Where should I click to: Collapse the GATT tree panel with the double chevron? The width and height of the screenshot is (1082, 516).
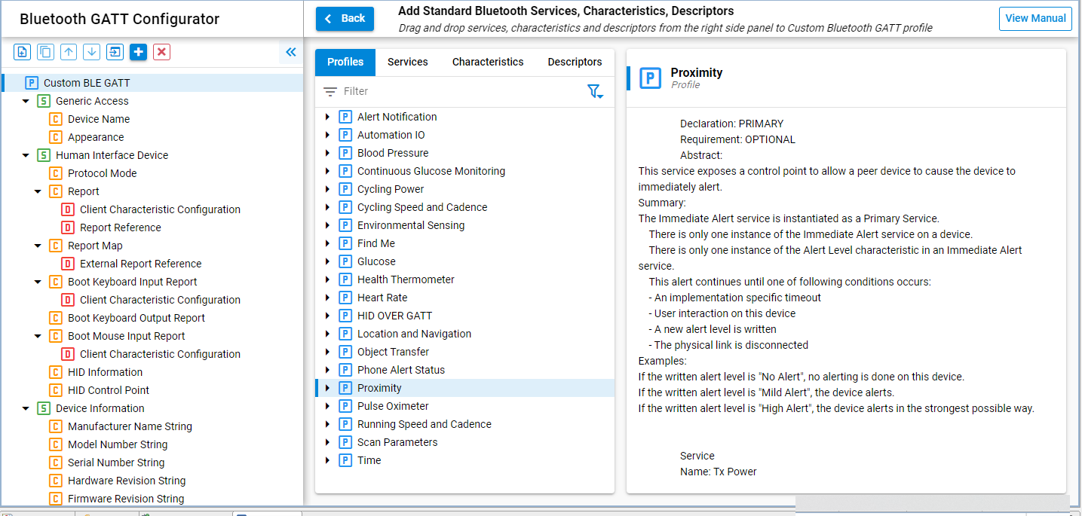(291, 52)
